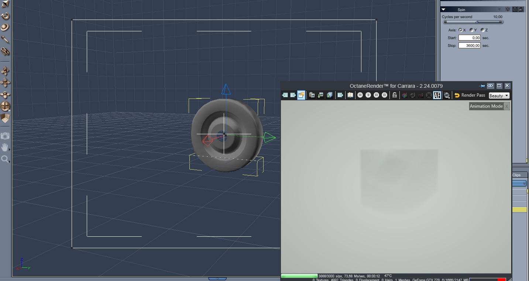This screenshot has height=281, width=529.
Task: Select the hand pan tool
Action: (5, 148)
